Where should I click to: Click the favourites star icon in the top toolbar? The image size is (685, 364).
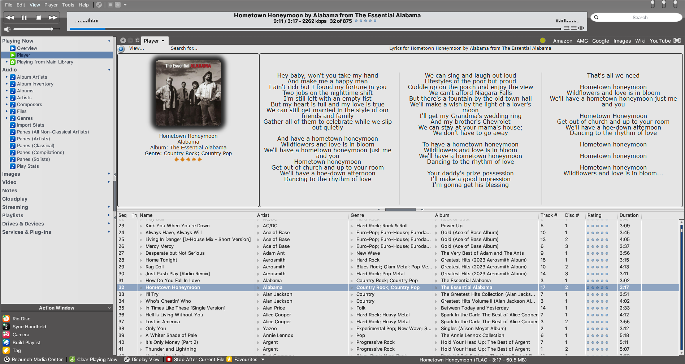click(x=118, y=5)
